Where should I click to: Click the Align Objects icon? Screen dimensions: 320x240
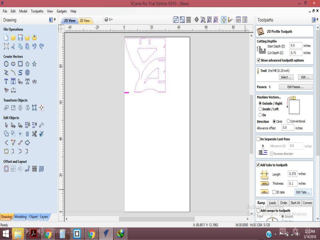42,108
